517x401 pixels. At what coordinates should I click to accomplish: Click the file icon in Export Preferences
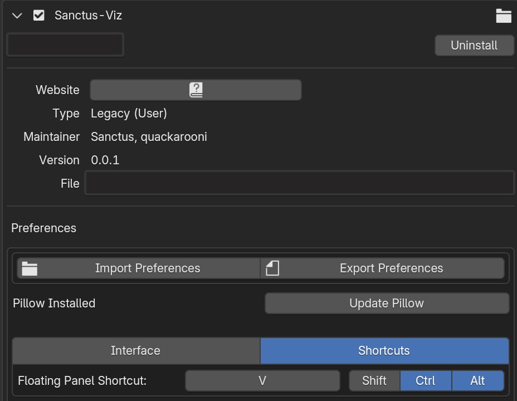click(x=272, y=268)
